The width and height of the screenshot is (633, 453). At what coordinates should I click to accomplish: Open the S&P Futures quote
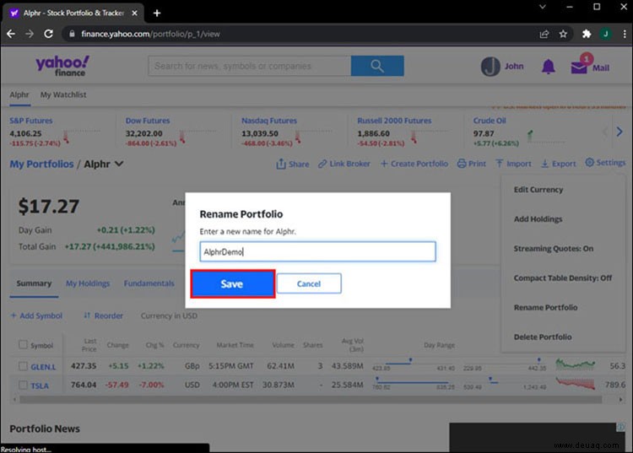[31, 121]
